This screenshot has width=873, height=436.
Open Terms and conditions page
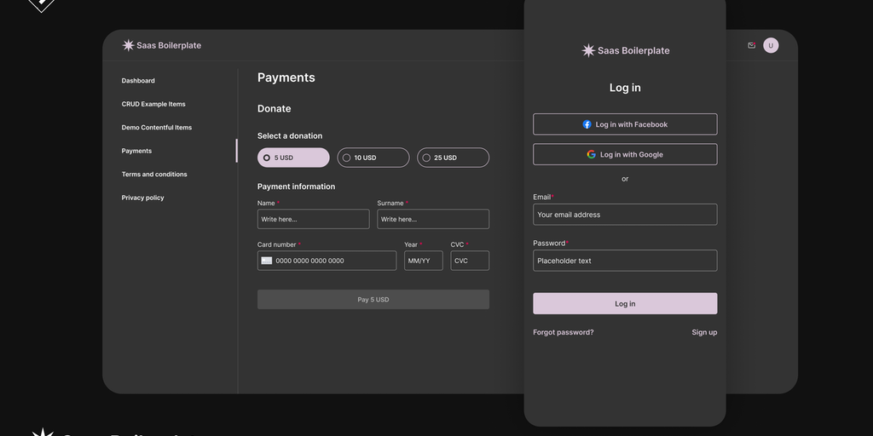(154, 174)
